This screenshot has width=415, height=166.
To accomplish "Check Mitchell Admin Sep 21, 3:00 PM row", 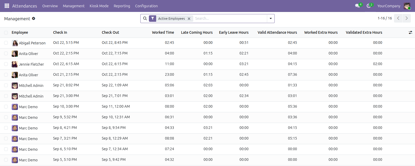I will (6, 96).
